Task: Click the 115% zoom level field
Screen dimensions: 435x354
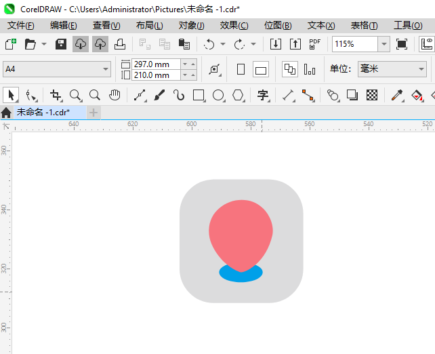Action: point(355,44)
